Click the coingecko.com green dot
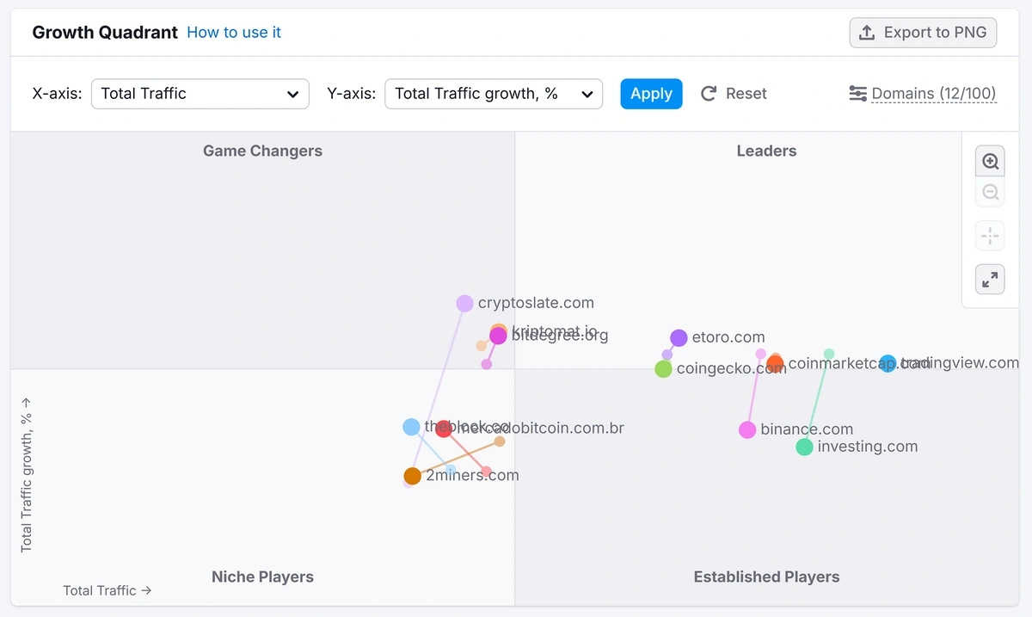The image size is (1032, 617). coord(663,369)
